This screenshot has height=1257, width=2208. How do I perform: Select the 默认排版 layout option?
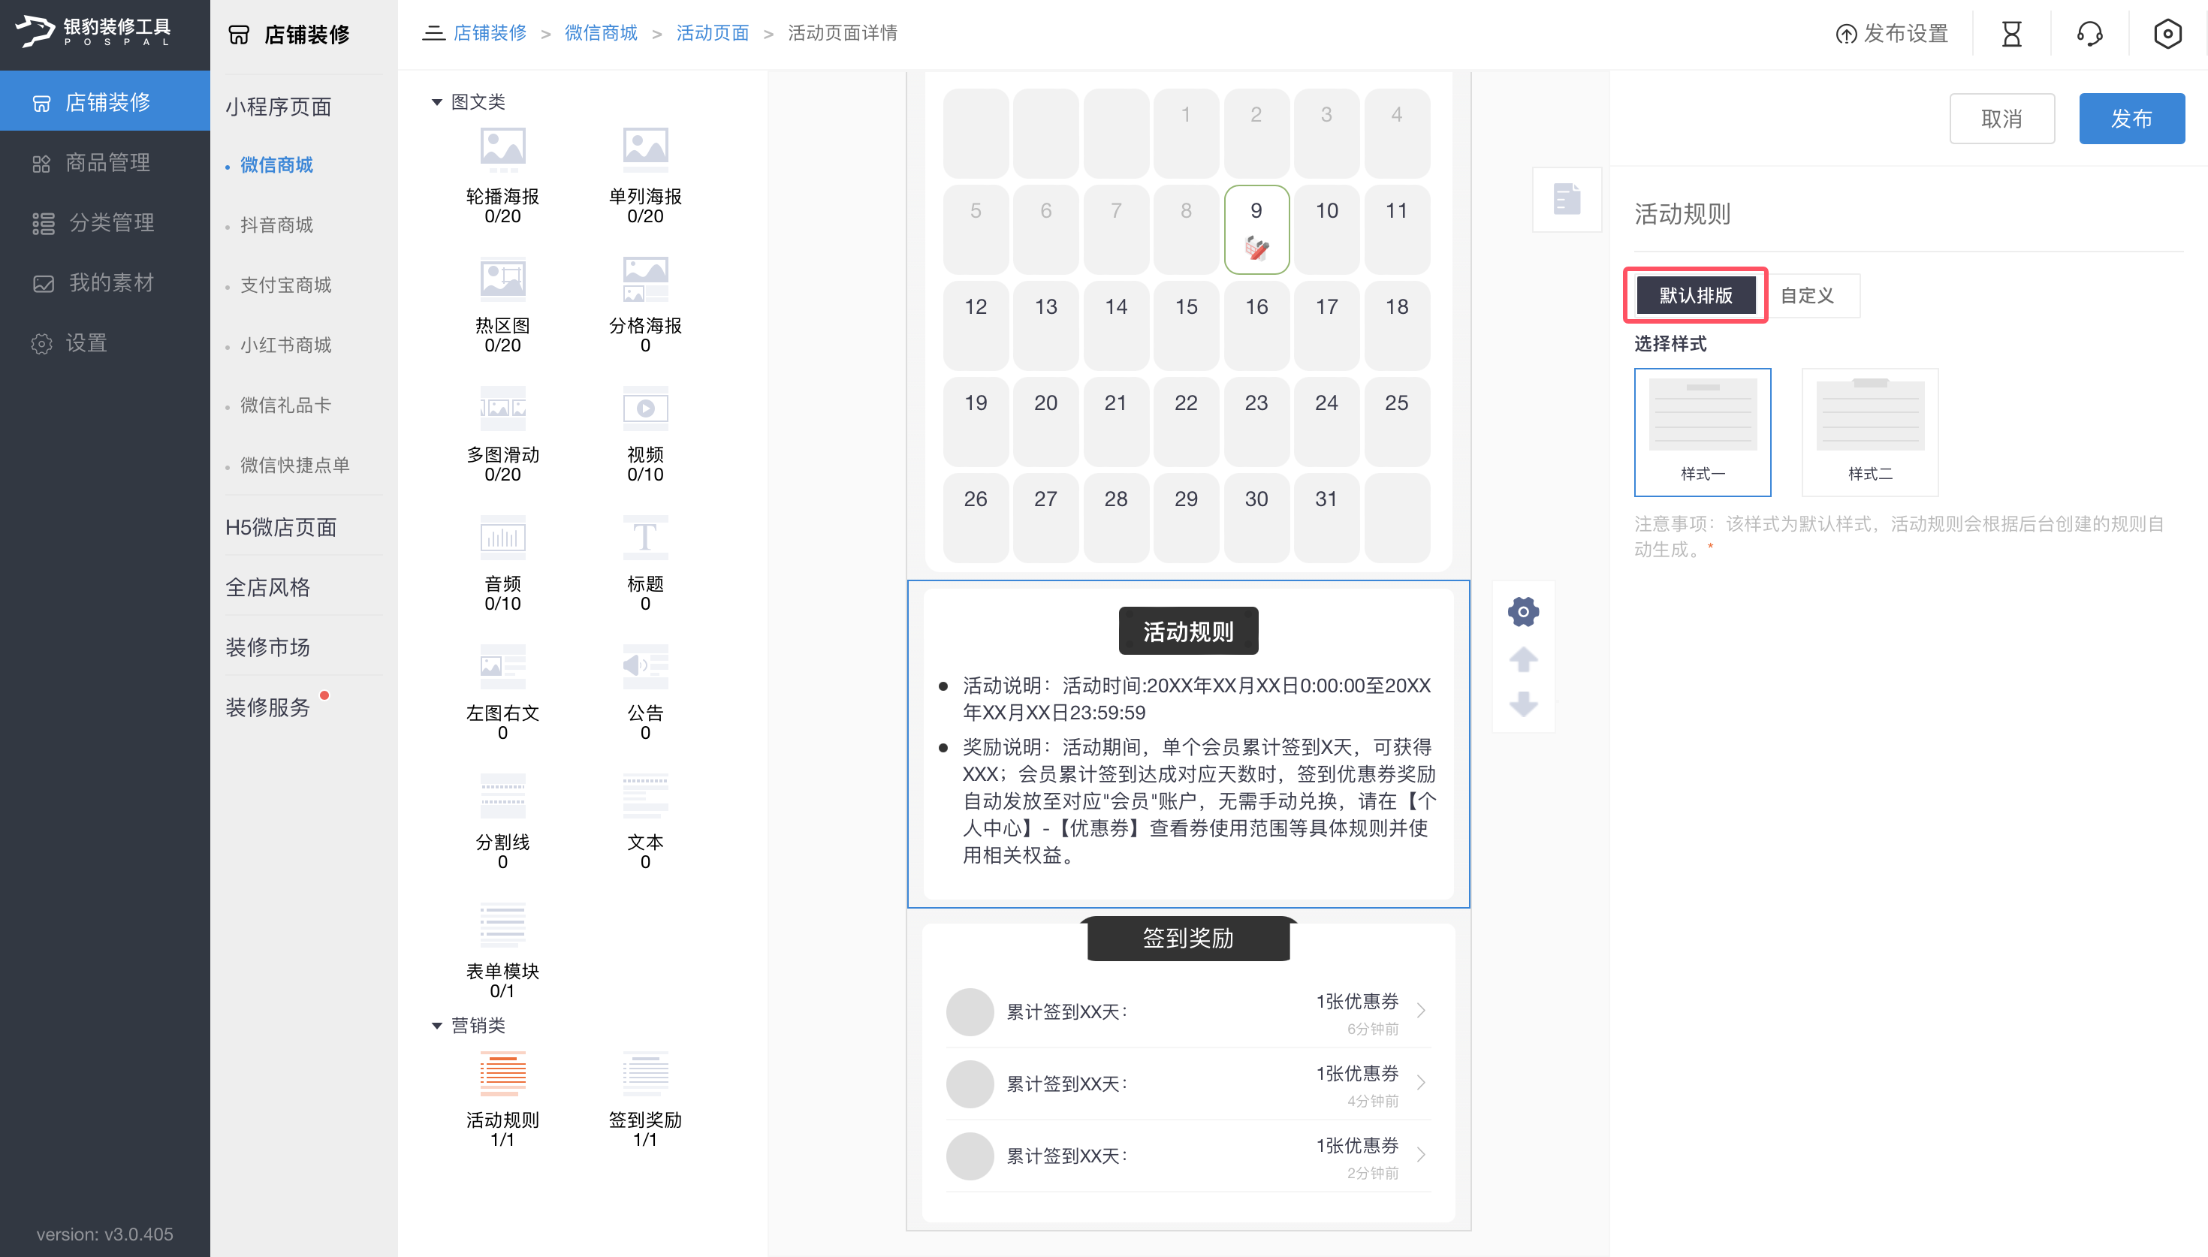1695,295
